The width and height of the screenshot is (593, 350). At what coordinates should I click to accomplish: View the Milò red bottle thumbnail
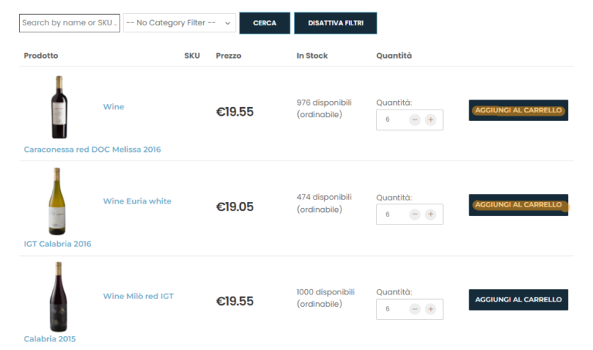click(x=59, y=297)
